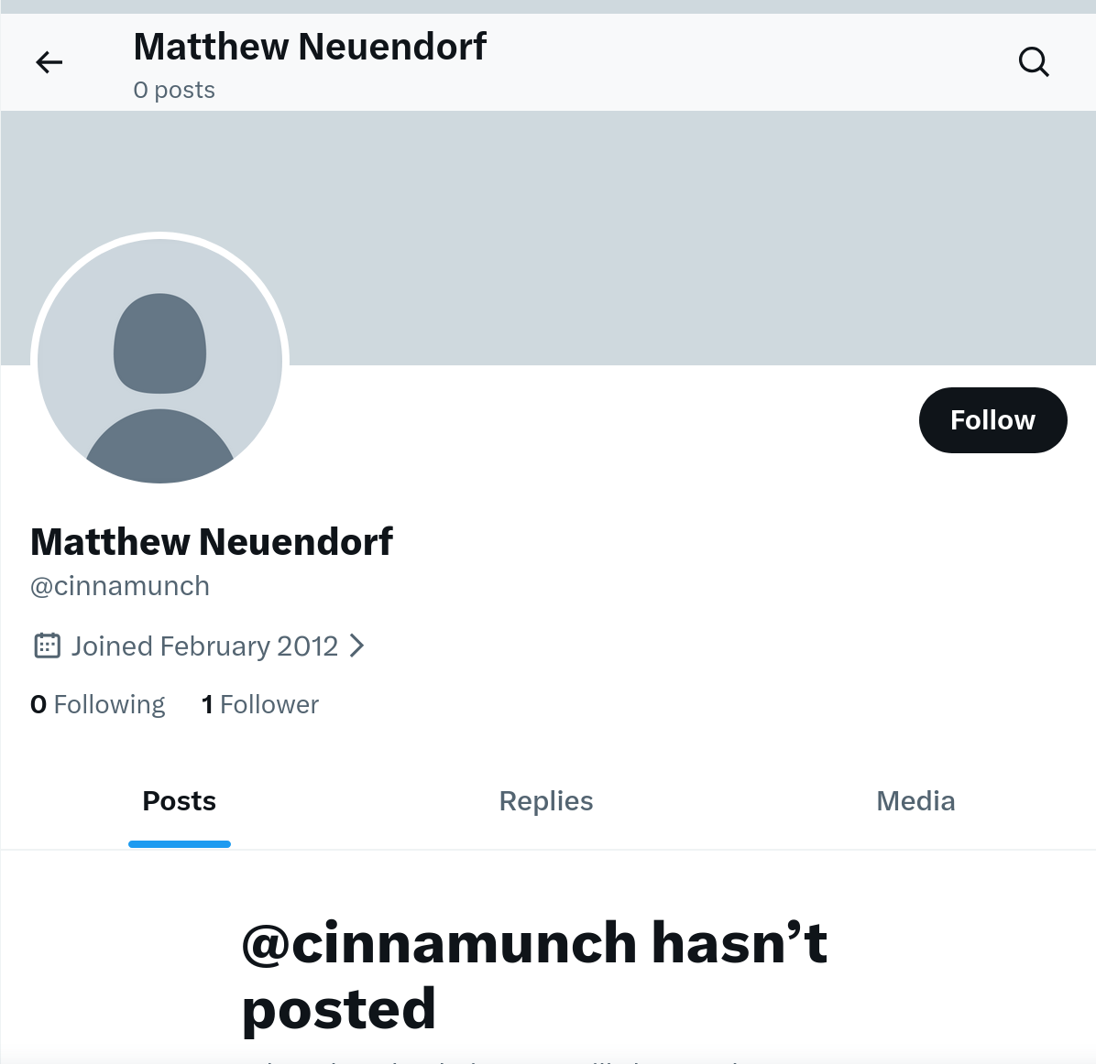The image size is (1096, 1064).
Task: Click the header title Matthew Neuendorf
Action: pyautogui.click(x=310, y=47)
